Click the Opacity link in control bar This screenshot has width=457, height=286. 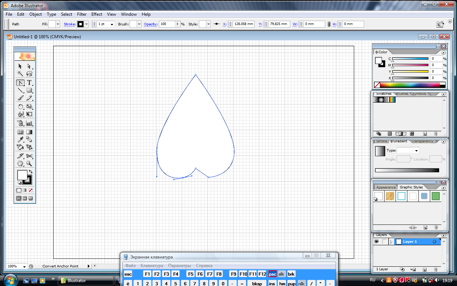151,24
